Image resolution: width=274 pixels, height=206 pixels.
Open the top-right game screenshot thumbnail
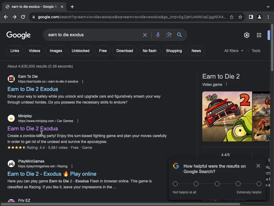tap(261, 104)
